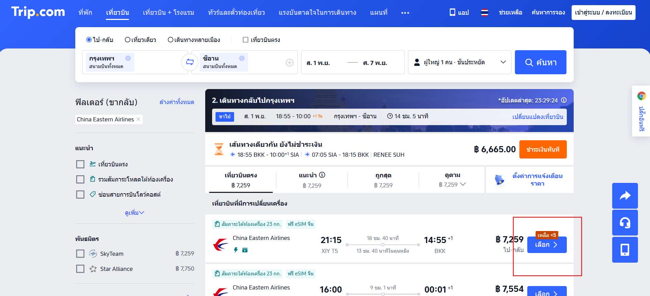Viewport: 650px width, 296px height.
Task: Click the ซีอาน destination field
Action: tap(245, 62)
